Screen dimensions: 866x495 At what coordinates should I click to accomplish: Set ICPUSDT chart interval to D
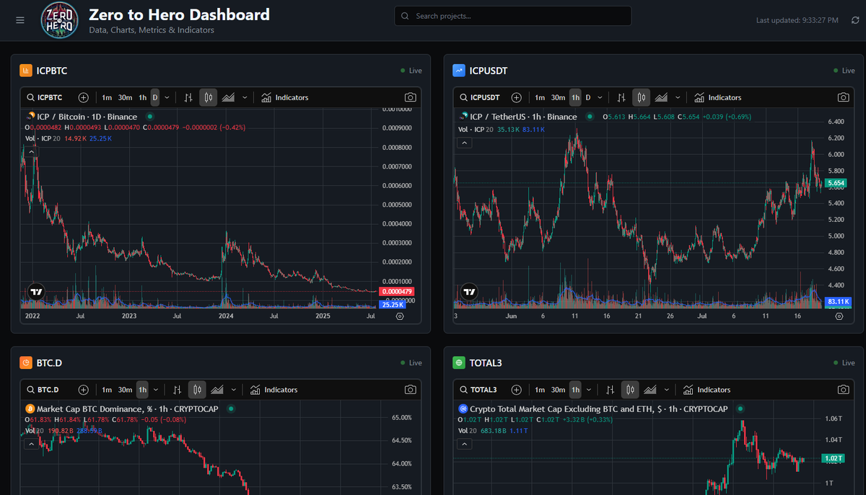(588, 97)
